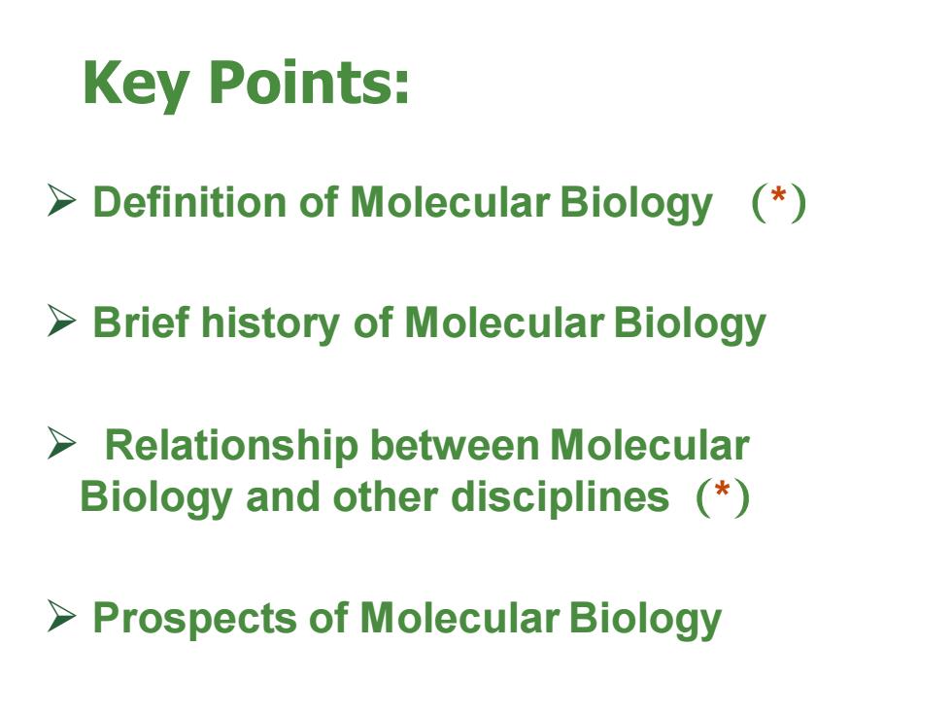Click the word Prospects in last bullet
This screenshot has height=714, width=952.
(195, 620)
